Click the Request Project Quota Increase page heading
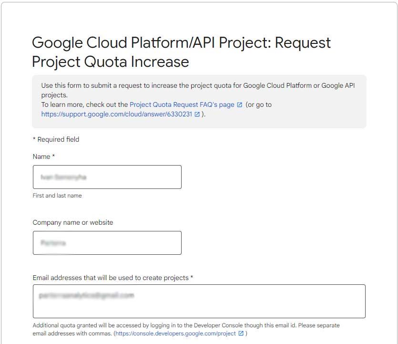Image resolution: width=398 pixels, height=344 pixels. tap(181, 52)
